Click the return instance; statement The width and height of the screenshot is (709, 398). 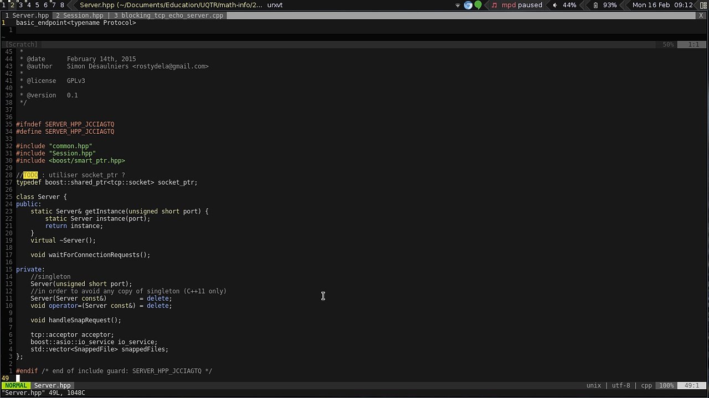[x=74, y=226]
